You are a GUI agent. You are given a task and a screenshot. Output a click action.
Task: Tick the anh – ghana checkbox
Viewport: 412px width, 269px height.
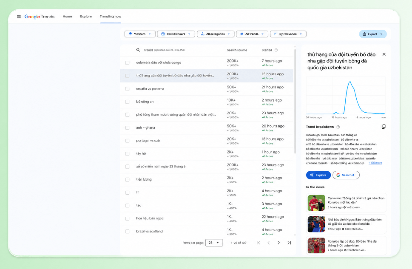(128, 127)
